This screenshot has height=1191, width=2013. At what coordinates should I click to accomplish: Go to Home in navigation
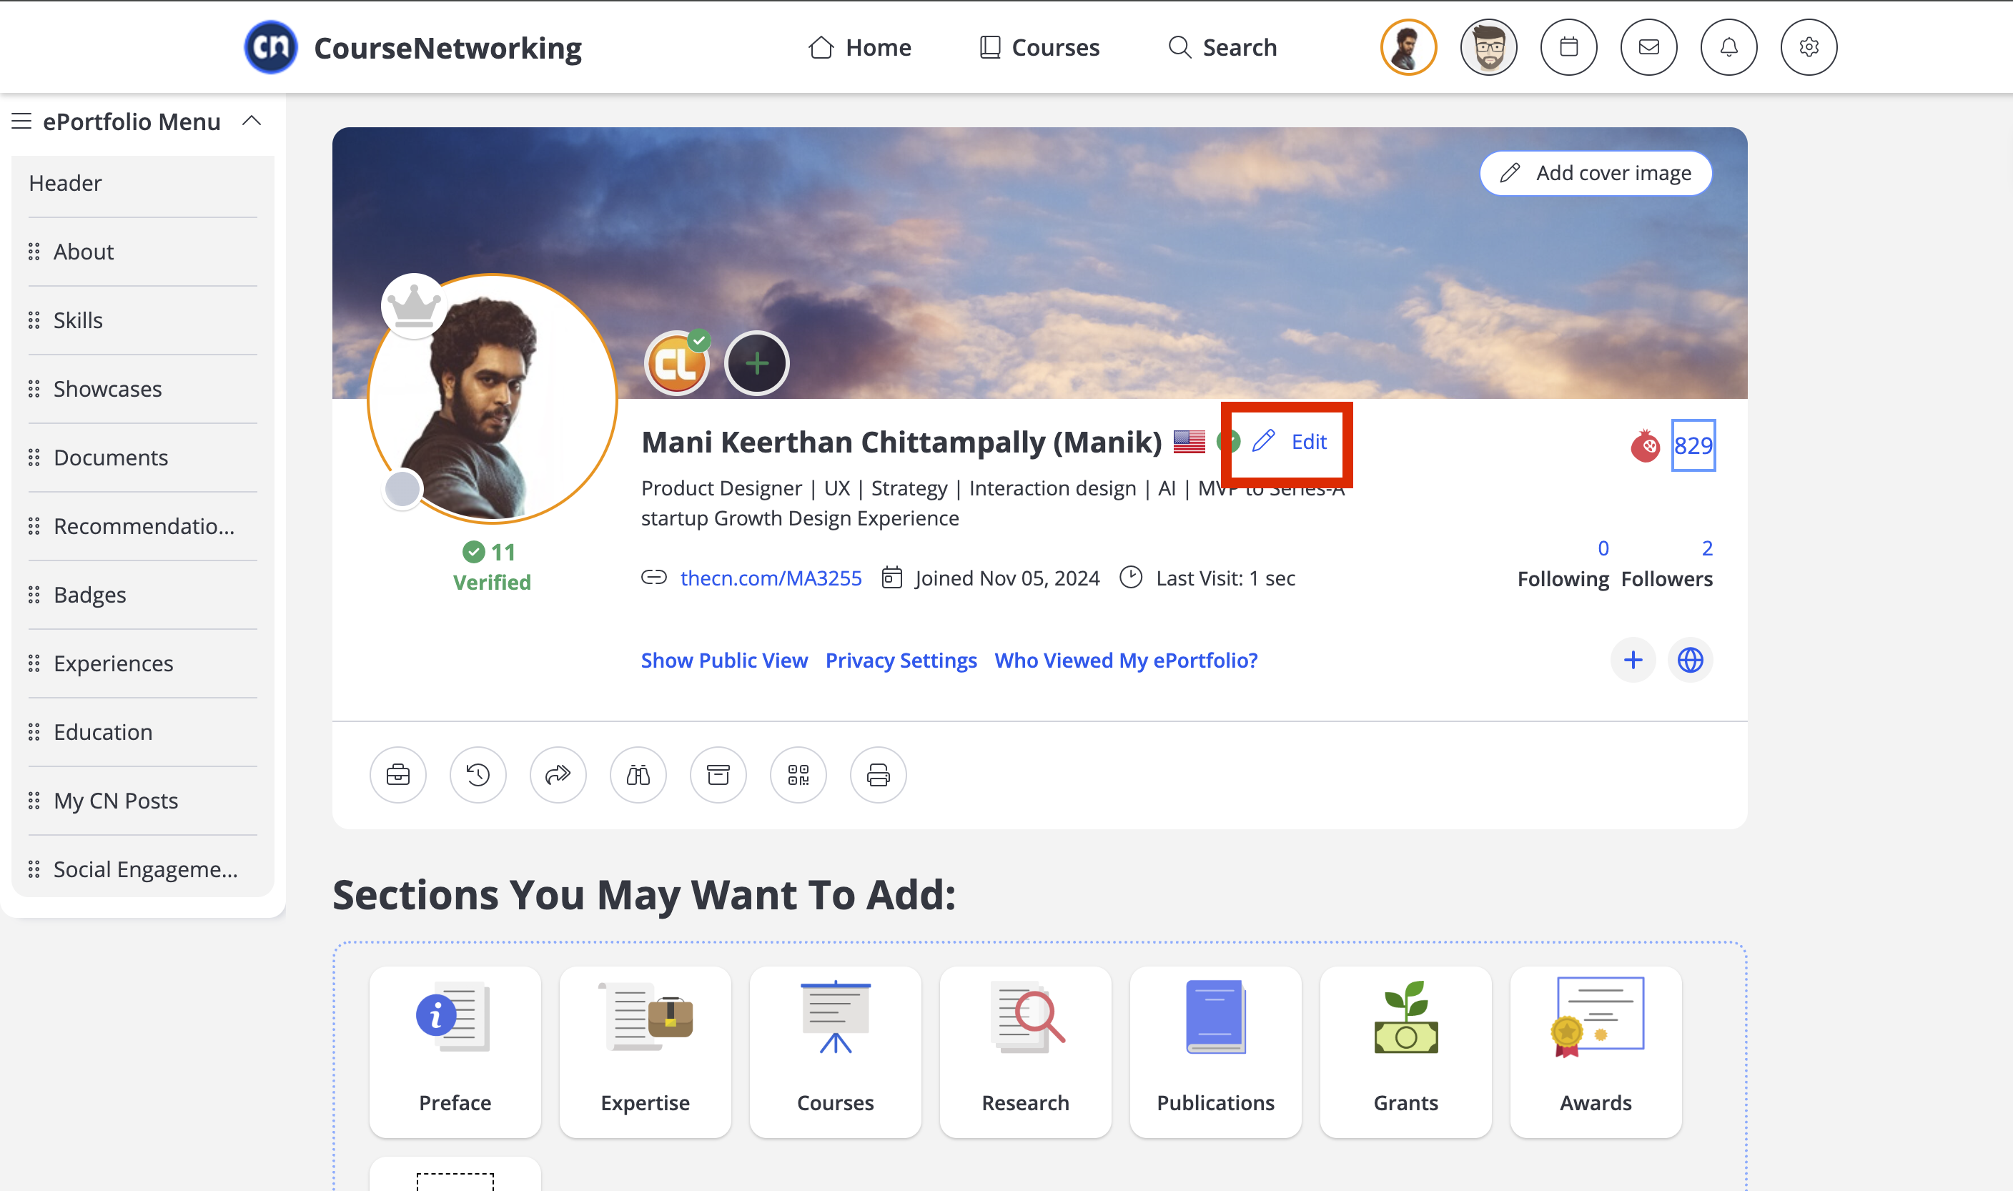point(859,47)
